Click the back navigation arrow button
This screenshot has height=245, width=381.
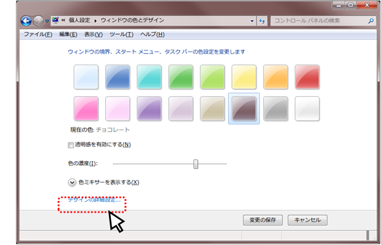coord(26,21)
